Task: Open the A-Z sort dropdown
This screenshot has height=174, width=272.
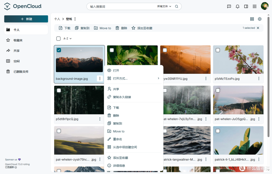Action: click(x=67, y=38)
